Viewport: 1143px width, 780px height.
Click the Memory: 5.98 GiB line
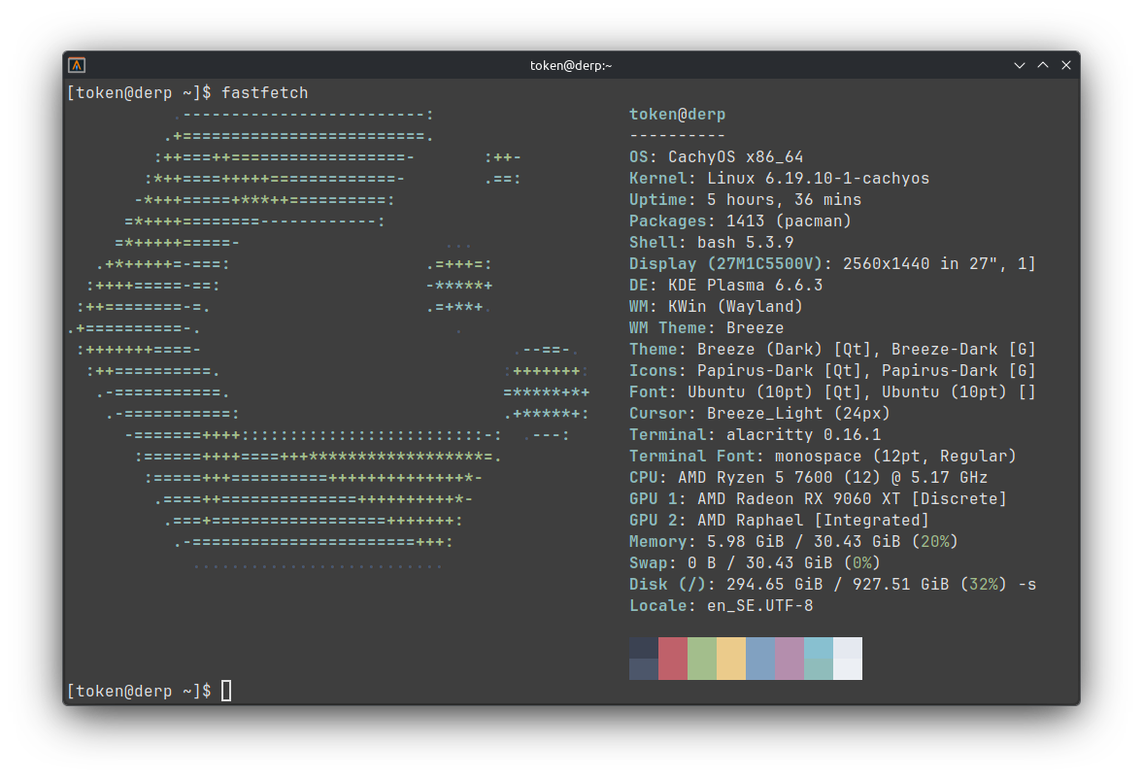pyautogui.click(x=793, y=542)
